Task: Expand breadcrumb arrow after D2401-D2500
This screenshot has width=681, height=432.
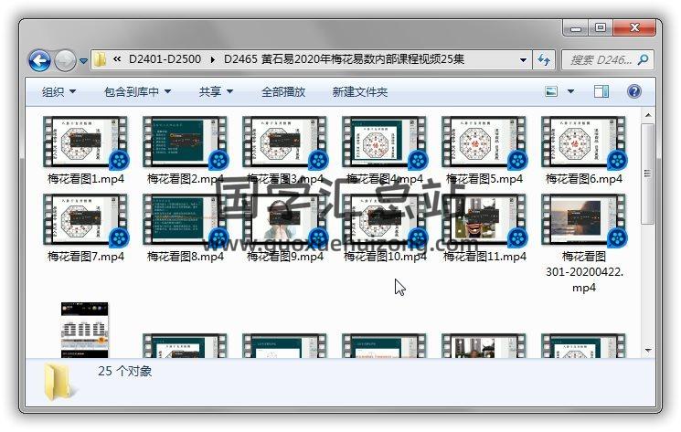Action: tap(213, 59)
